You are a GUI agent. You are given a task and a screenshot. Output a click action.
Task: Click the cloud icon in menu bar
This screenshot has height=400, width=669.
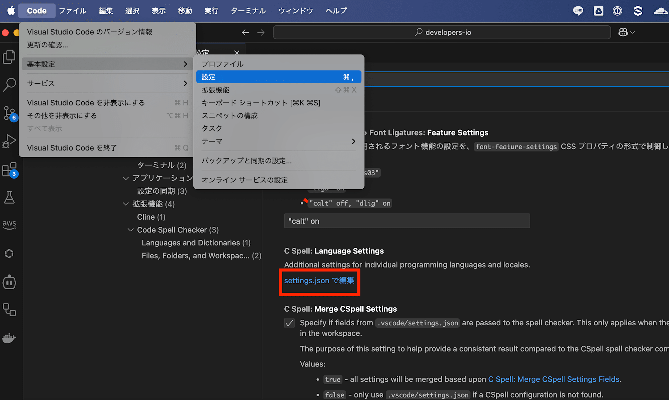tap(661, 11)
